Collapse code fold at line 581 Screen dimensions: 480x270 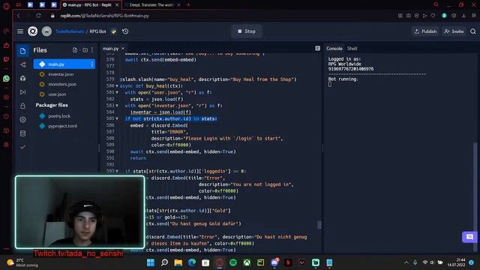click(117, 92)
